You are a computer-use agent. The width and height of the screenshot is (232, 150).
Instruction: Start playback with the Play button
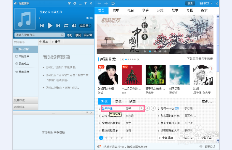pos(50,26)
